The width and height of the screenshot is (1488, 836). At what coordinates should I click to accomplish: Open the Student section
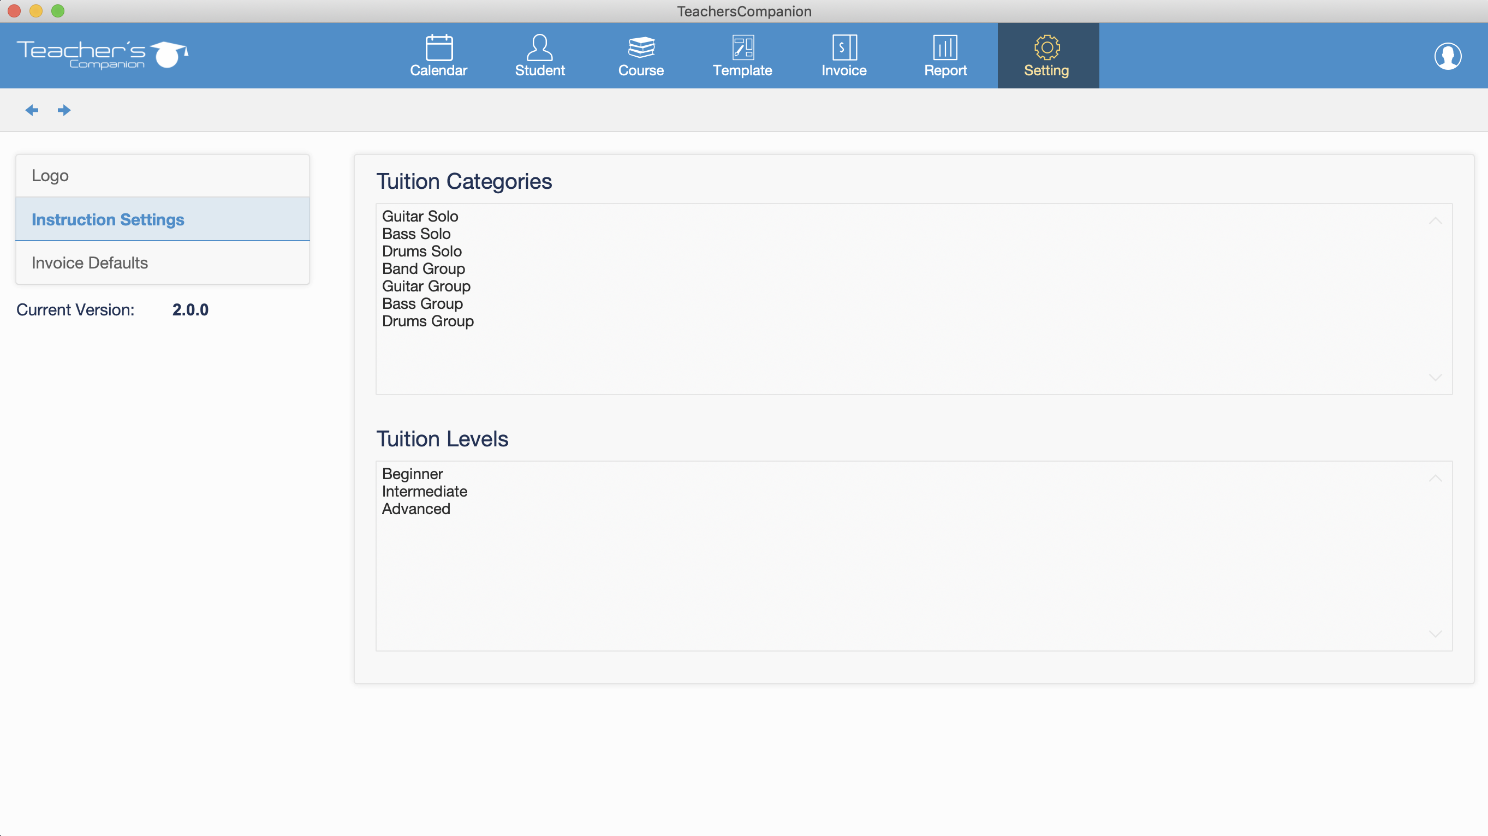[539, 56]
